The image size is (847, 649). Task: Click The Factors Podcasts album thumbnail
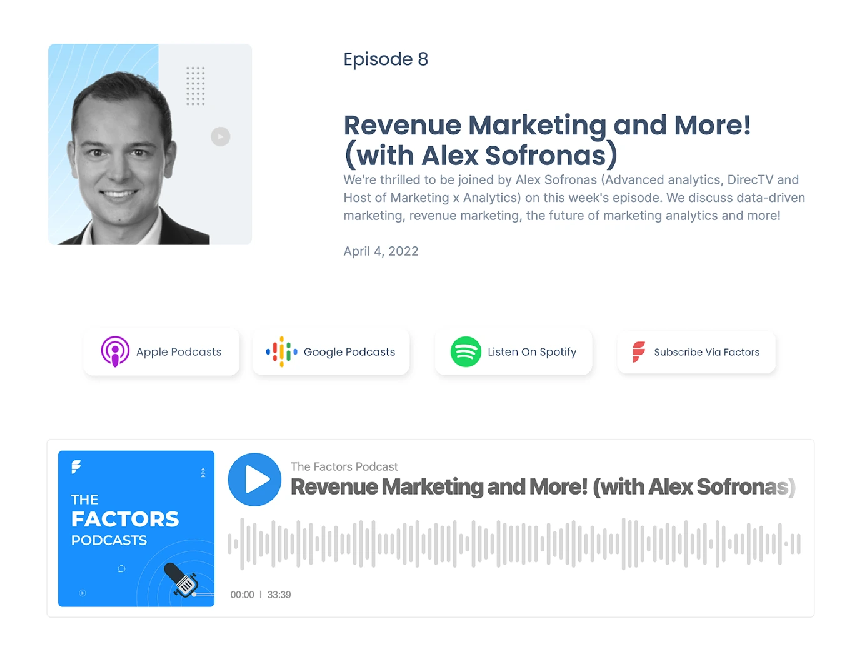(x=136, y=528)
